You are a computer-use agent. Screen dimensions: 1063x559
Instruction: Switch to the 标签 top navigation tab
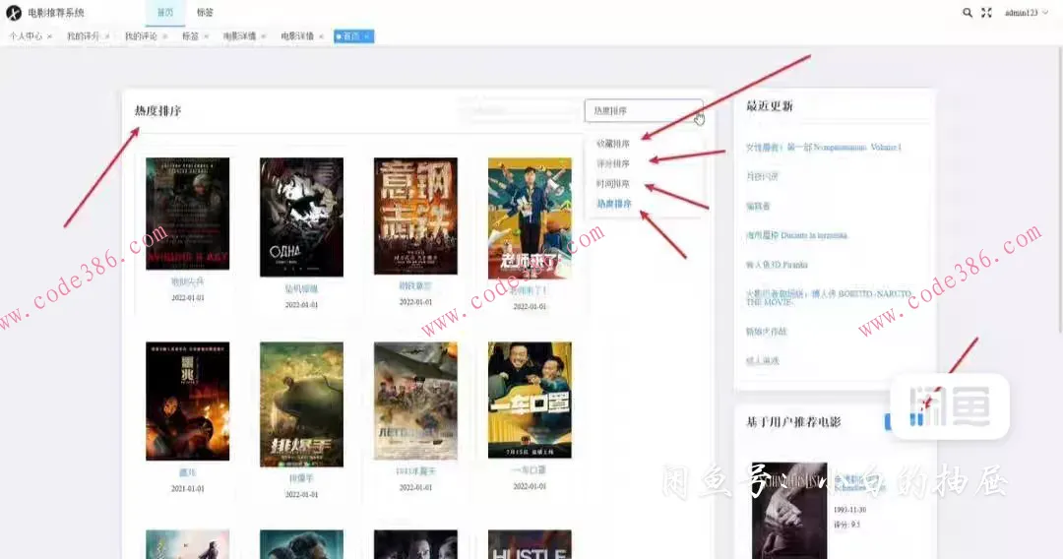point(205,13)
